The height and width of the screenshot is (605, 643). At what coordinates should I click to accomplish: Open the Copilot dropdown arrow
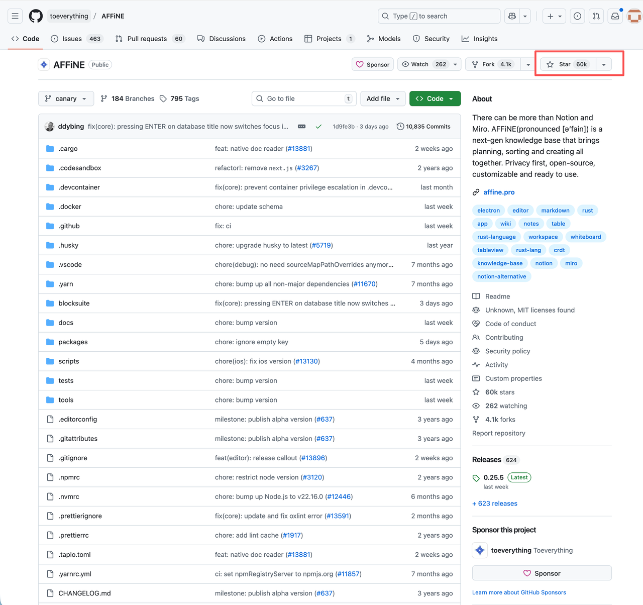click(x=525, y=16)
